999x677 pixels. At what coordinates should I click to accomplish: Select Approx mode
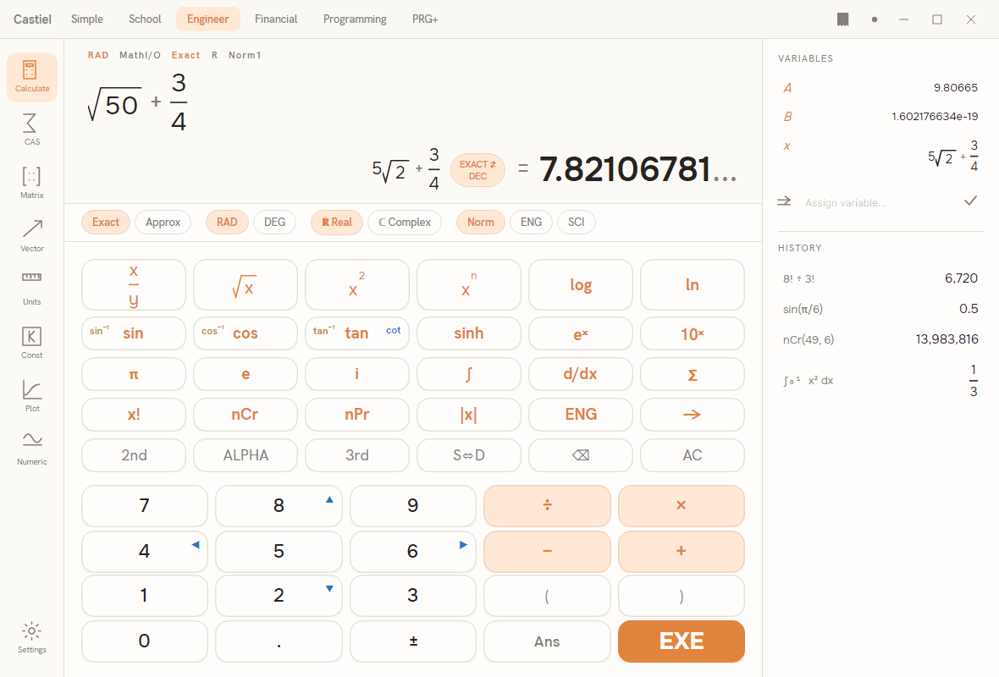(163, 223)
